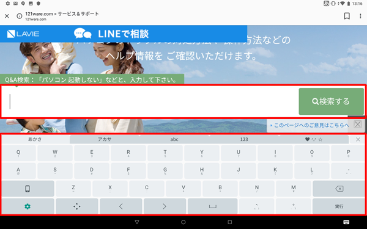Bookmark this page icon

pyautogui.click(x=347, y=16)
